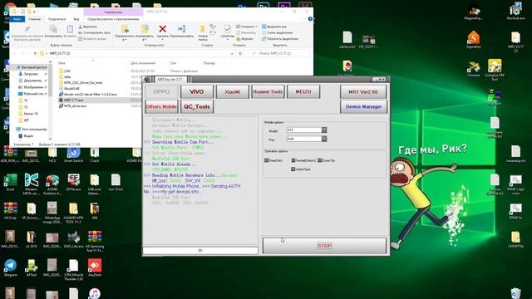Open Excel desktop shortcut

10,183
